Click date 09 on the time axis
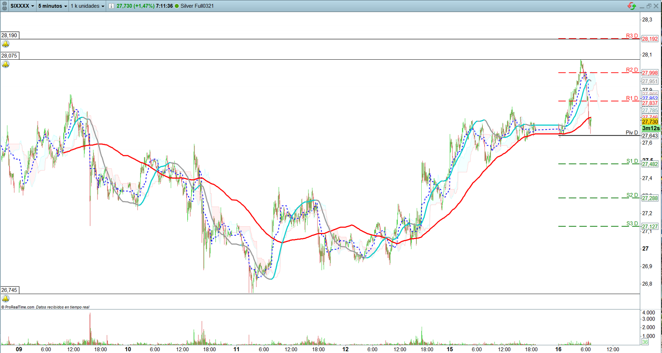Viewport: 662px width, 353px height. tap(19, 349)
